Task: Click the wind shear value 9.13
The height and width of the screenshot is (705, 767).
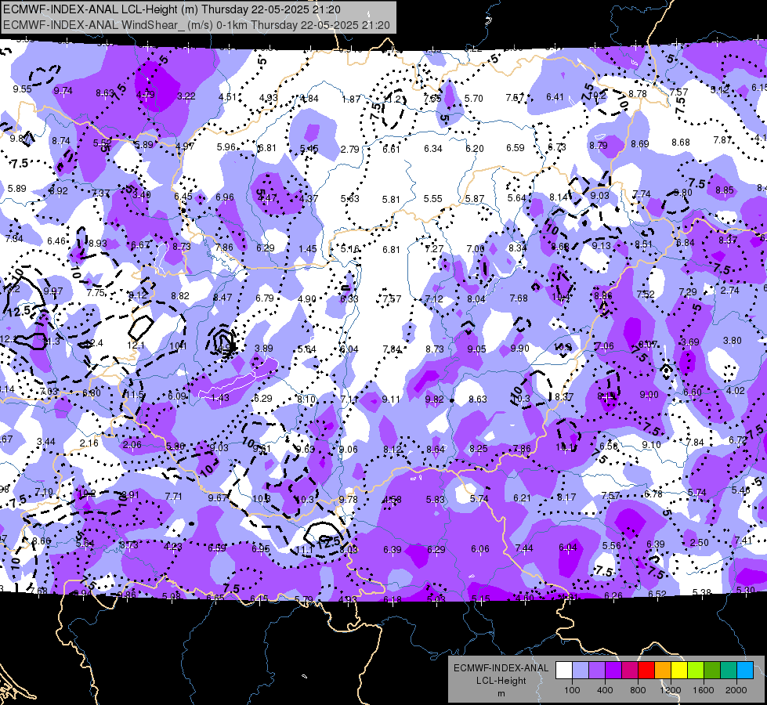Action: pyautogui.click(x=601, y=246)
